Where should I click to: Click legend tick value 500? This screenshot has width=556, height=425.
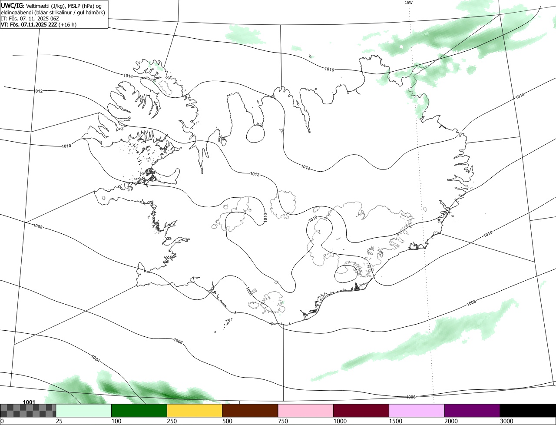pos(227,421)
